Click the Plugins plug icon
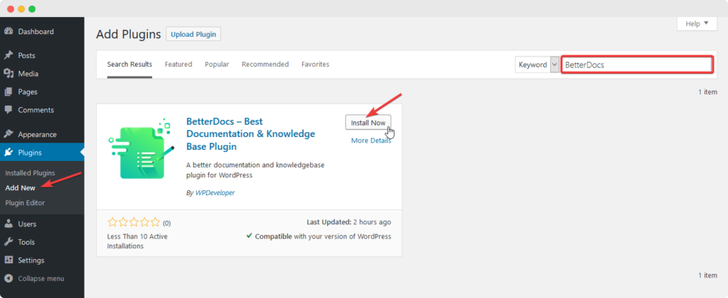The height and width of the screenshot is (298, 728). 9,153
